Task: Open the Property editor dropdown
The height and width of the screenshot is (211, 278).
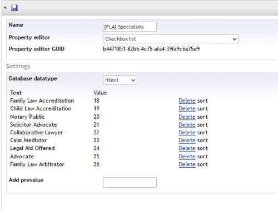Action: [171, 39]
